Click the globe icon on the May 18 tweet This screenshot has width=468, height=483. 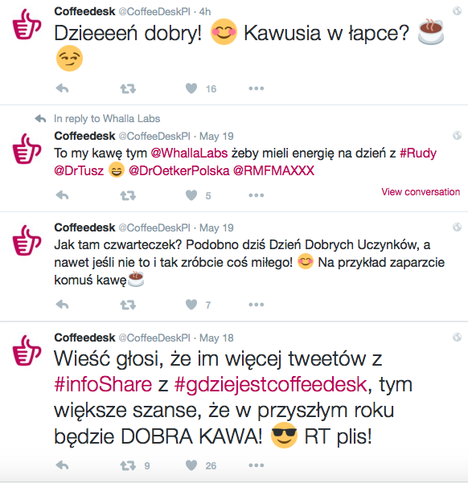click(x=457, y=337)
